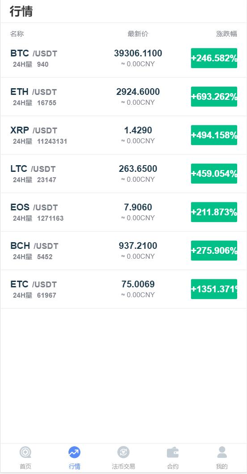Tap the 首页 home icon
This screenshot has height=474, width=247.
(x=26, y=453)
